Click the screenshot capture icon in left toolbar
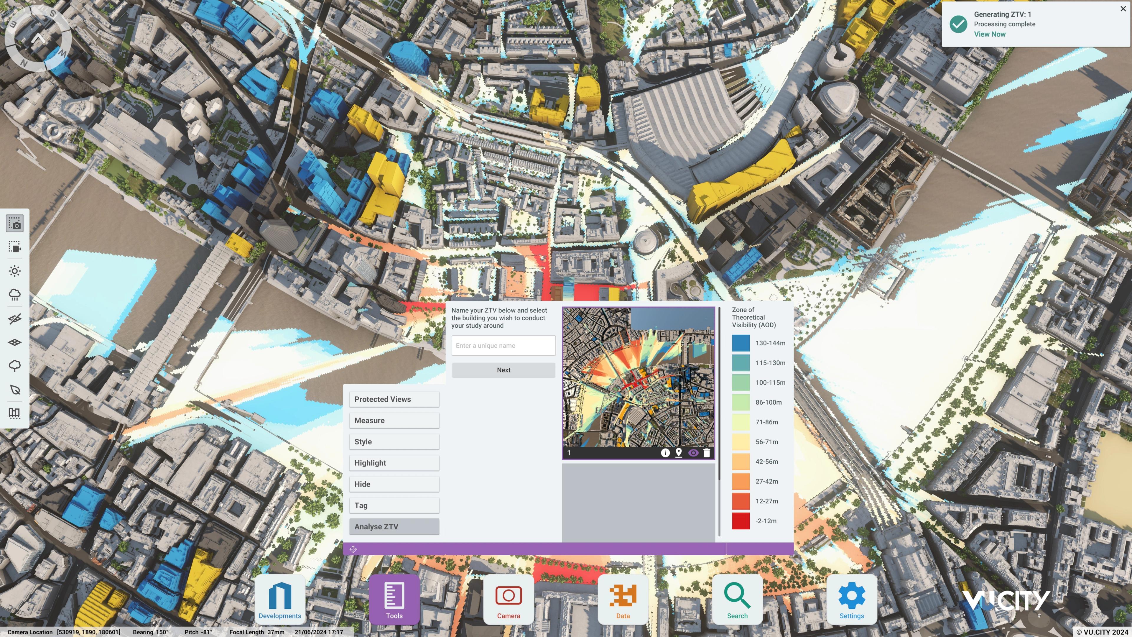Viewport: 1132px width, 637px height. pyautogui.click(x=15, y=223)
